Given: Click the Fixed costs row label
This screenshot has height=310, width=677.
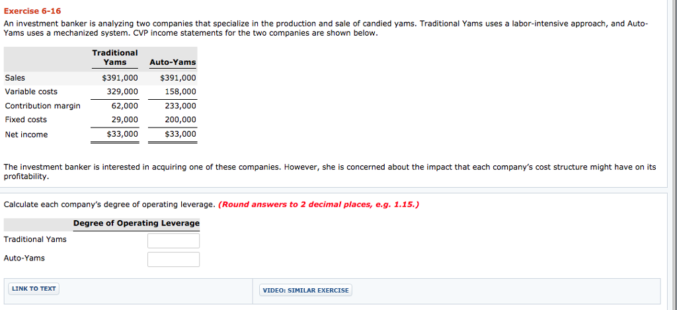Looking at the screenshot, I should [26, 120].
